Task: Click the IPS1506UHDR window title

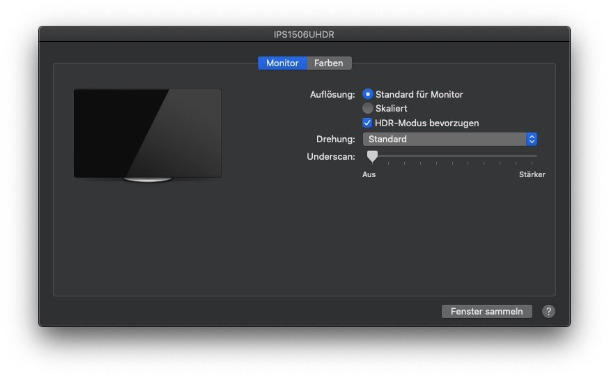Action: click(x=304, y=35)
